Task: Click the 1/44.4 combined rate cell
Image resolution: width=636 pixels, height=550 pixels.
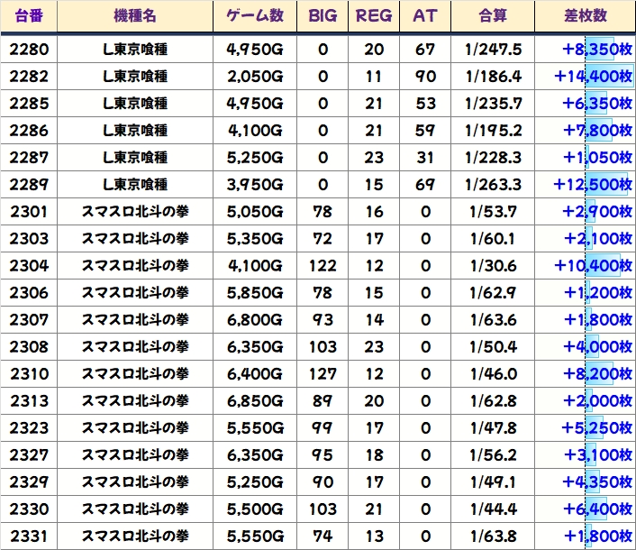Action: pos(493,509)
